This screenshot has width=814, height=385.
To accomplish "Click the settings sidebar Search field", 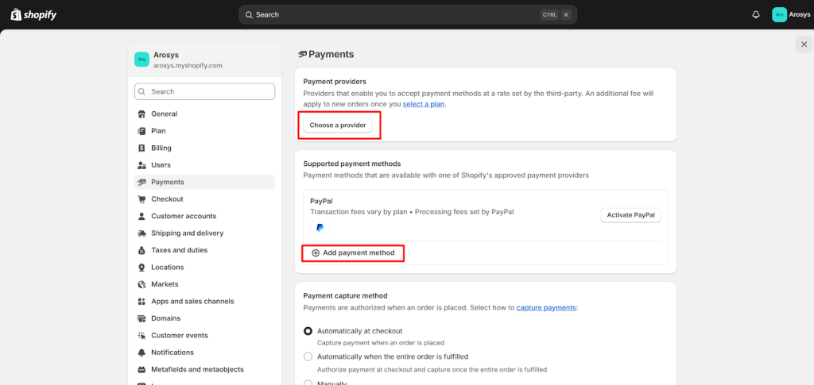I will point(205,91).
